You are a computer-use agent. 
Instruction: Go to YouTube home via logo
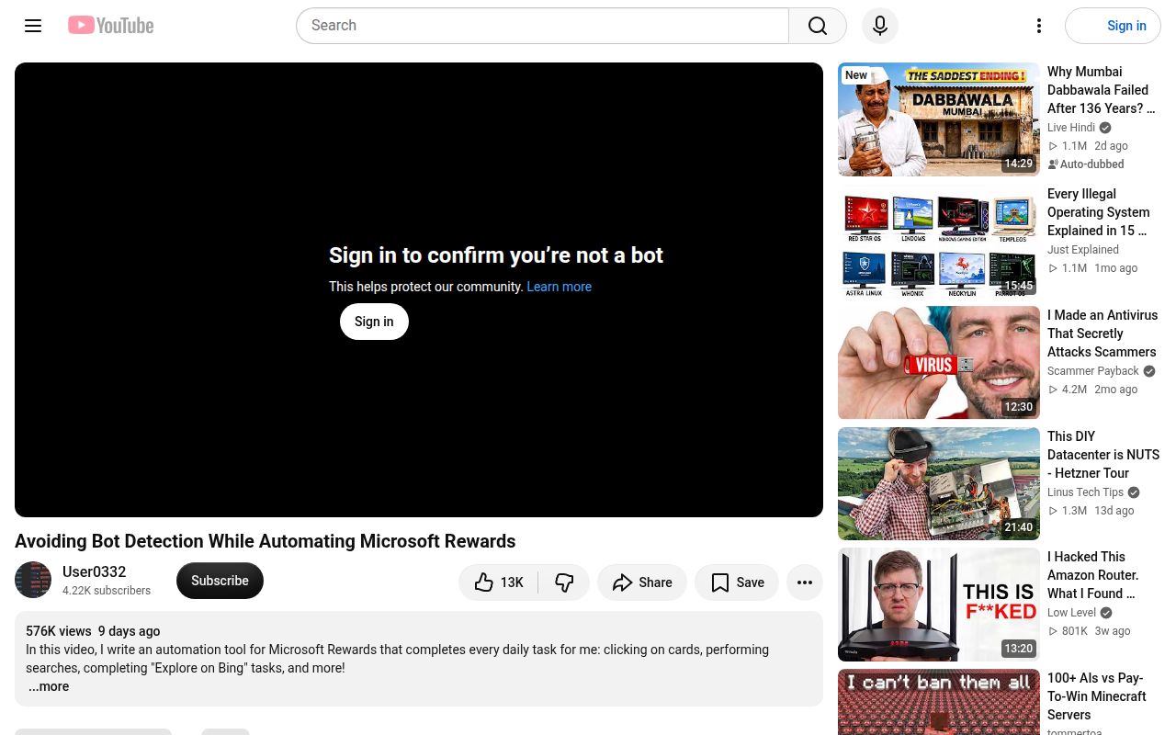tap(111, 26)
